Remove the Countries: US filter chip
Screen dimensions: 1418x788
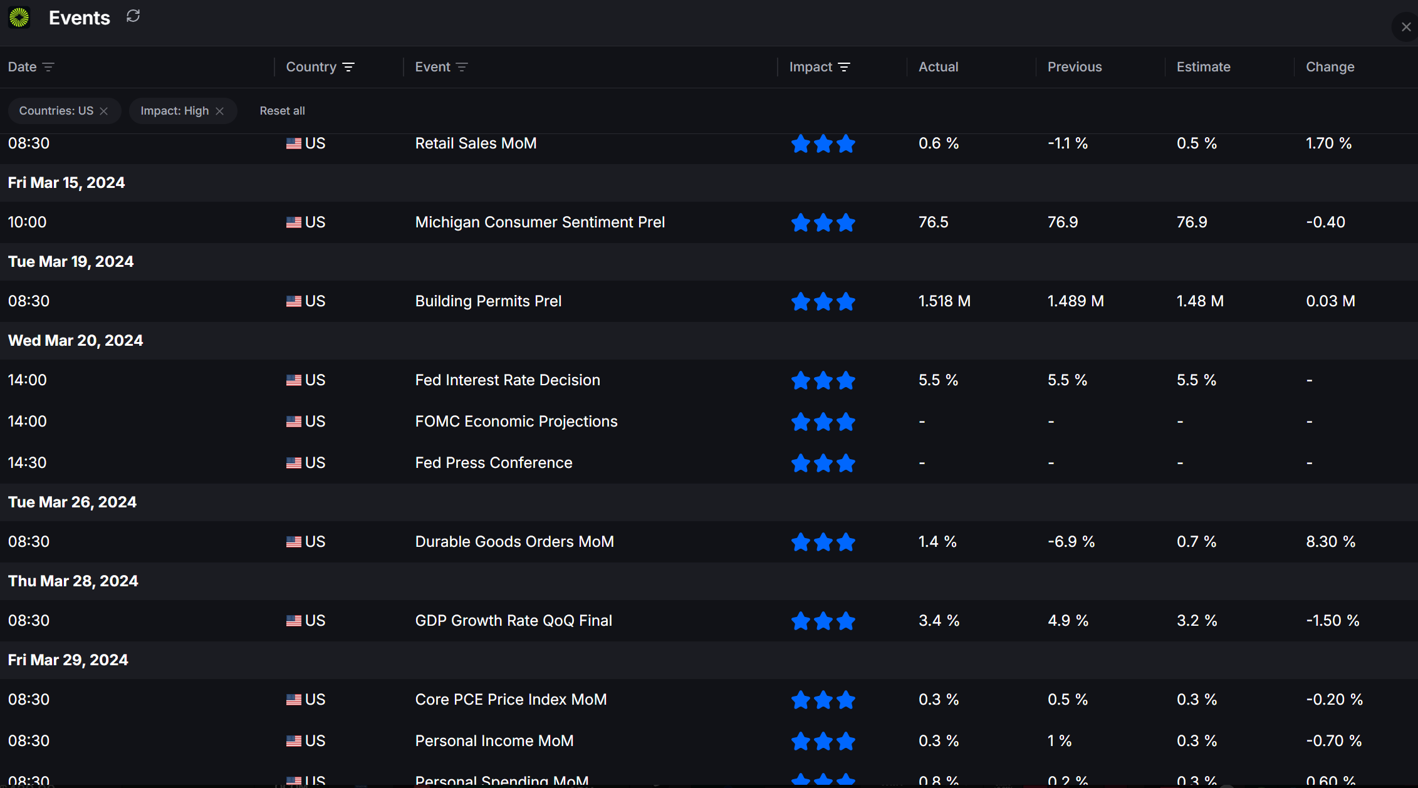pos(104,111)
